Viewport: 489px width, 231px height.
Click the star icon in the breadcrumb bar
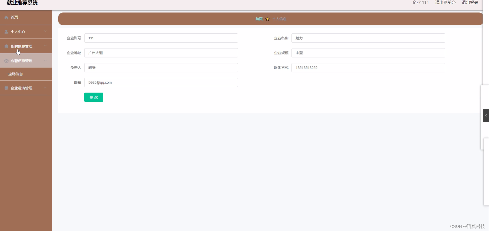pyautogui.click(x=267, y=19)
